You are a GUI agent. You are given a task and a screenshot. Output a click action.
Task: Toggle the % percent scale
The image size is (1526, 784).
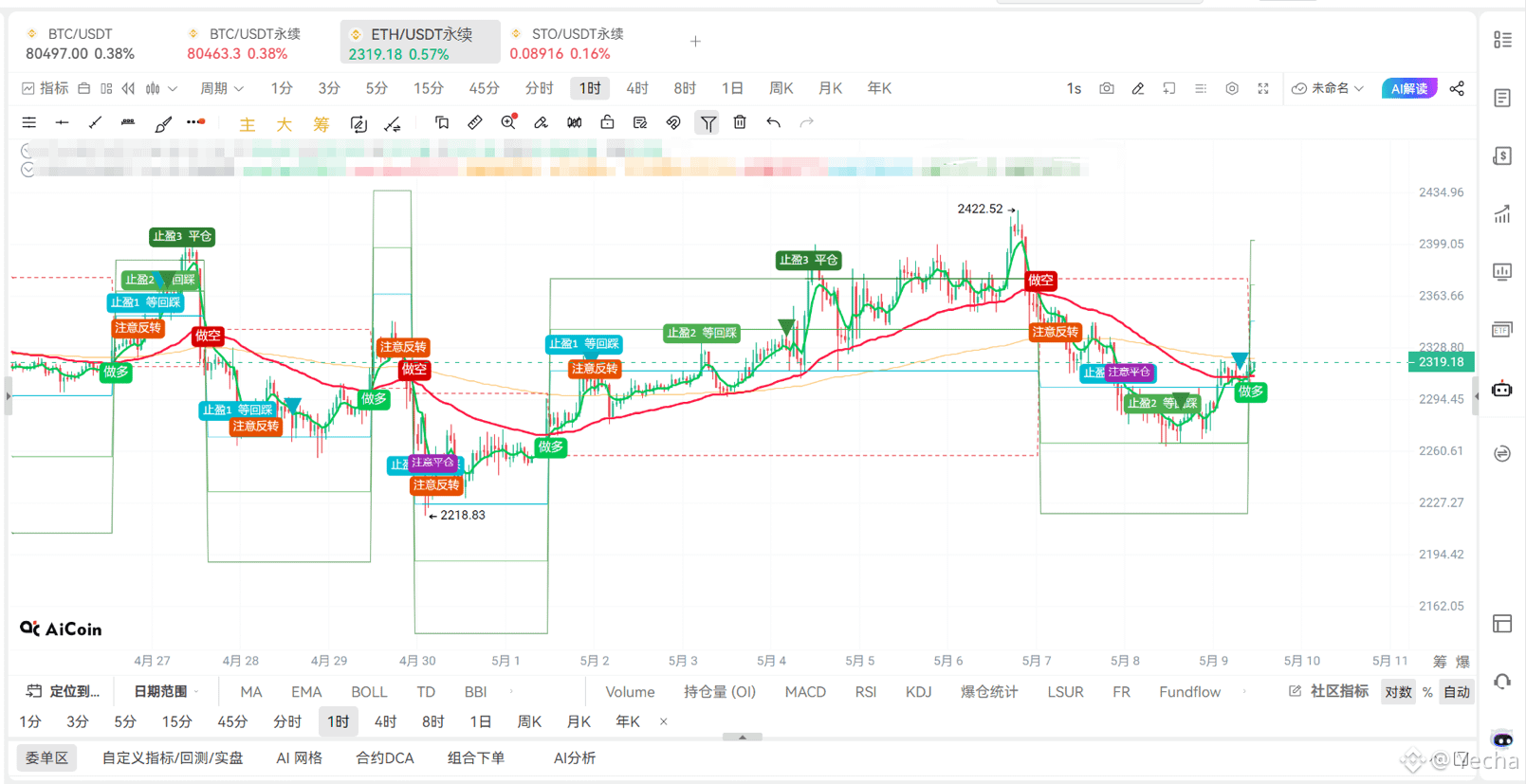tap(1427, 692)
